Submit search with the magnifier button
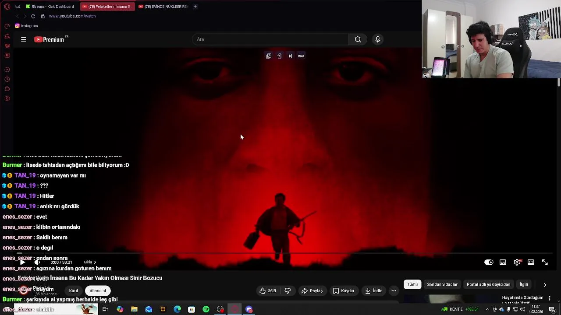Viewport: 561px width, 315px height. click(358, 39)
